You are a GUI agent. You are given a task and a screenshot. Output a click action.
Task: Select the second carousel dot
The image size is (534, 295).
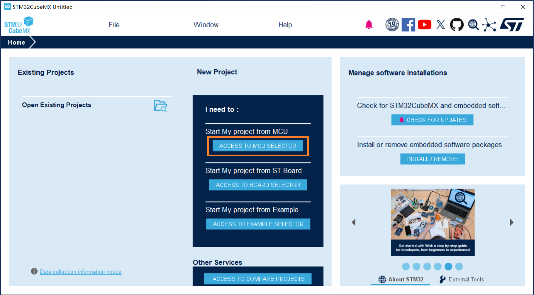click(x=416, y=266)
